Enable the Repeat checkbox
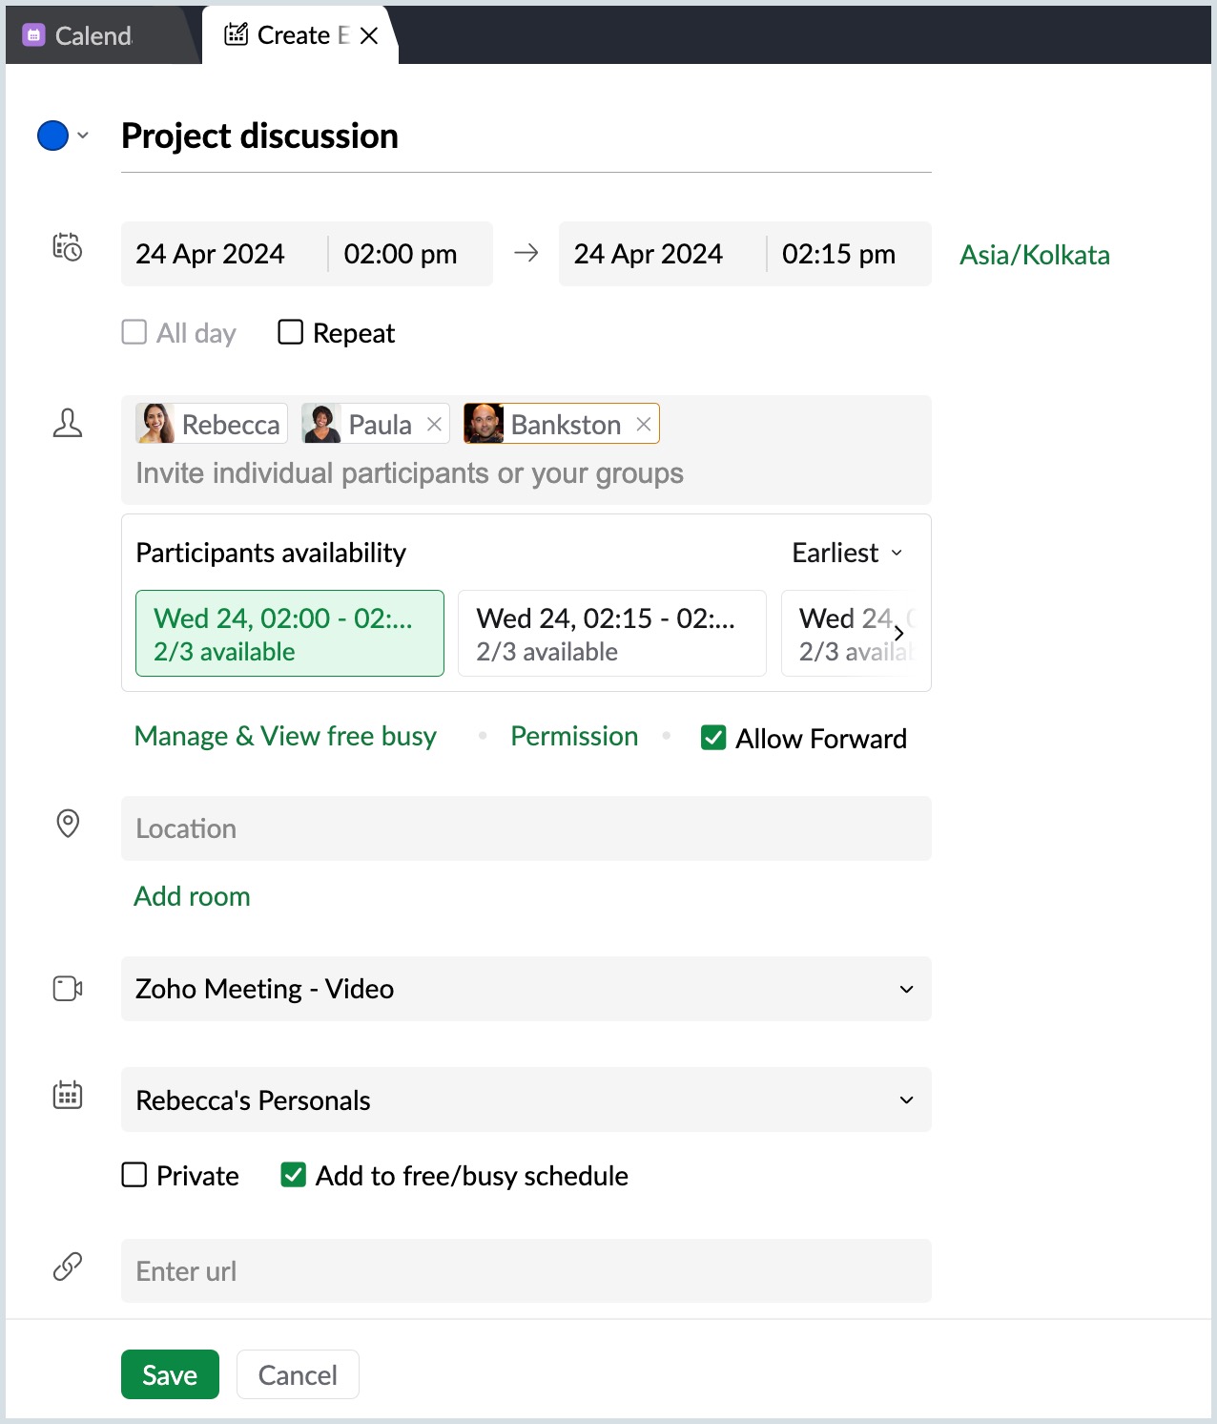This screenshot has height=1424, width=1217. tap(290, 332)
